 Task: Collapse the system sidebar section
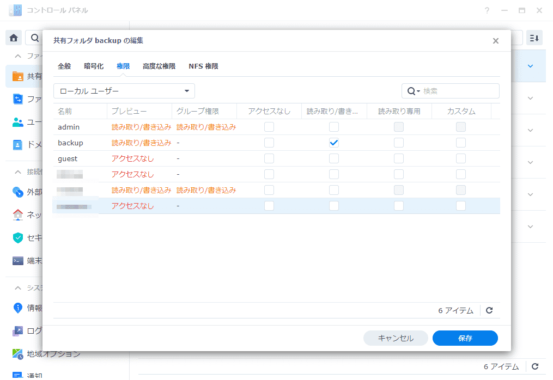click(18, 288)
